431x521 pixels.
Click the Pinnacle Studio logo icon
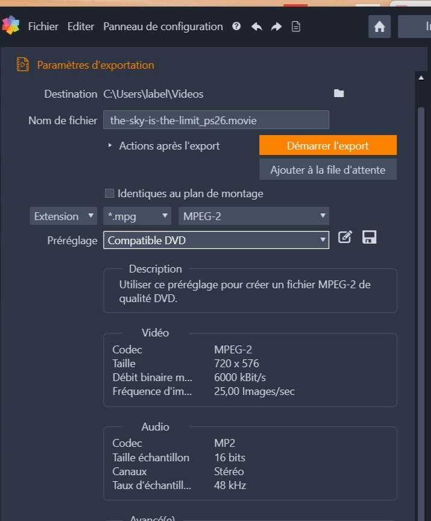pyautogui.click(x=11, y=26)
